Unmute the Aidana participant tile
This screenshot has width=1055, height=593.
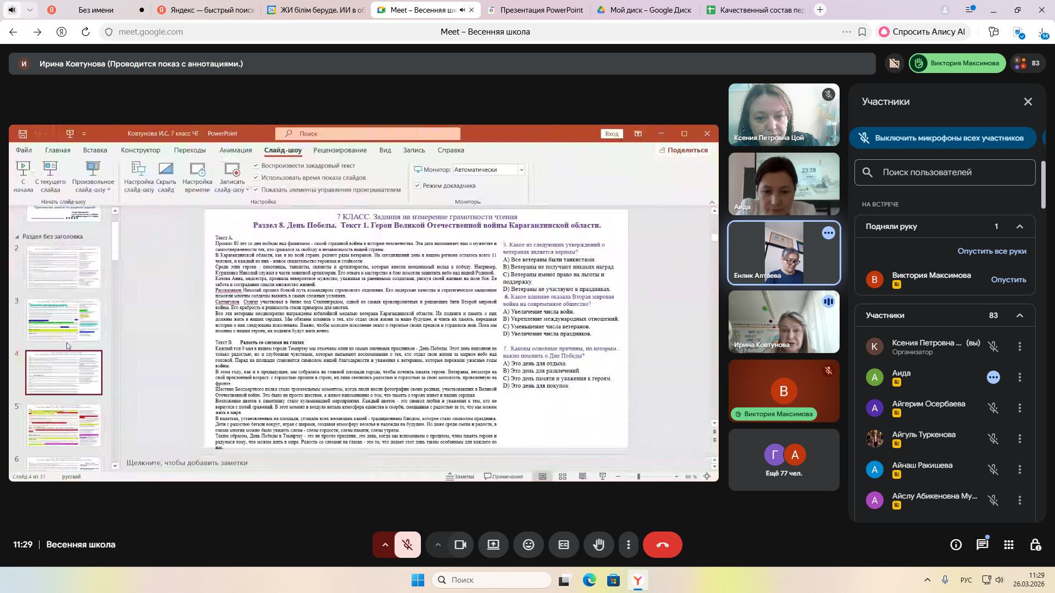pyautogui.click(x=993, y=377)
